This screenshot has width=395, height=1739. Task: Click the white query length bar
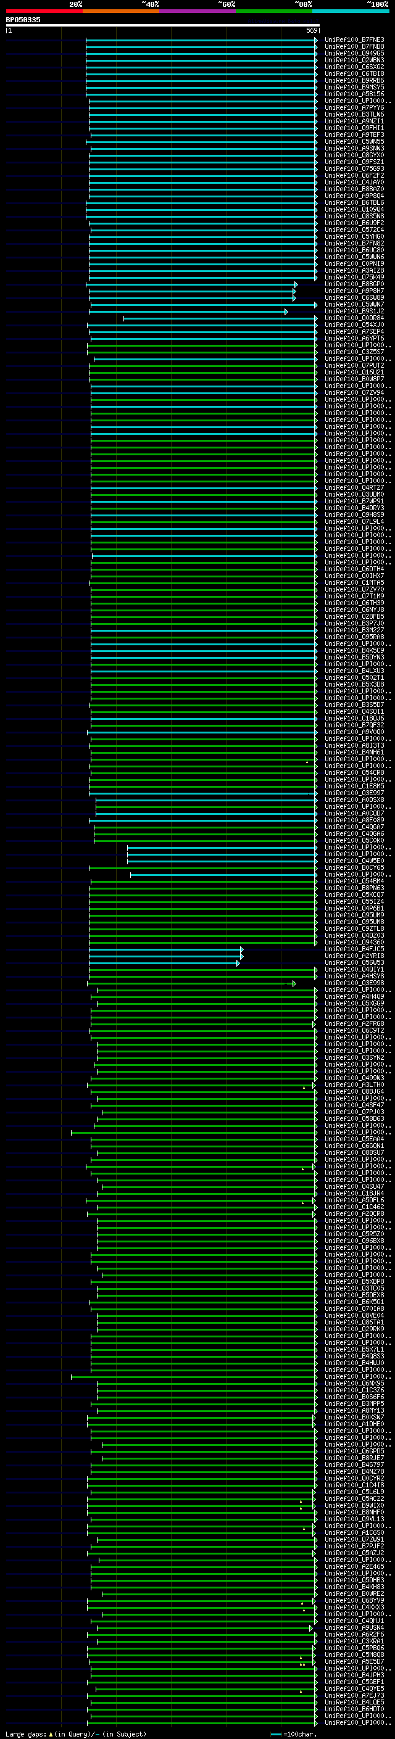click(163, 25)
